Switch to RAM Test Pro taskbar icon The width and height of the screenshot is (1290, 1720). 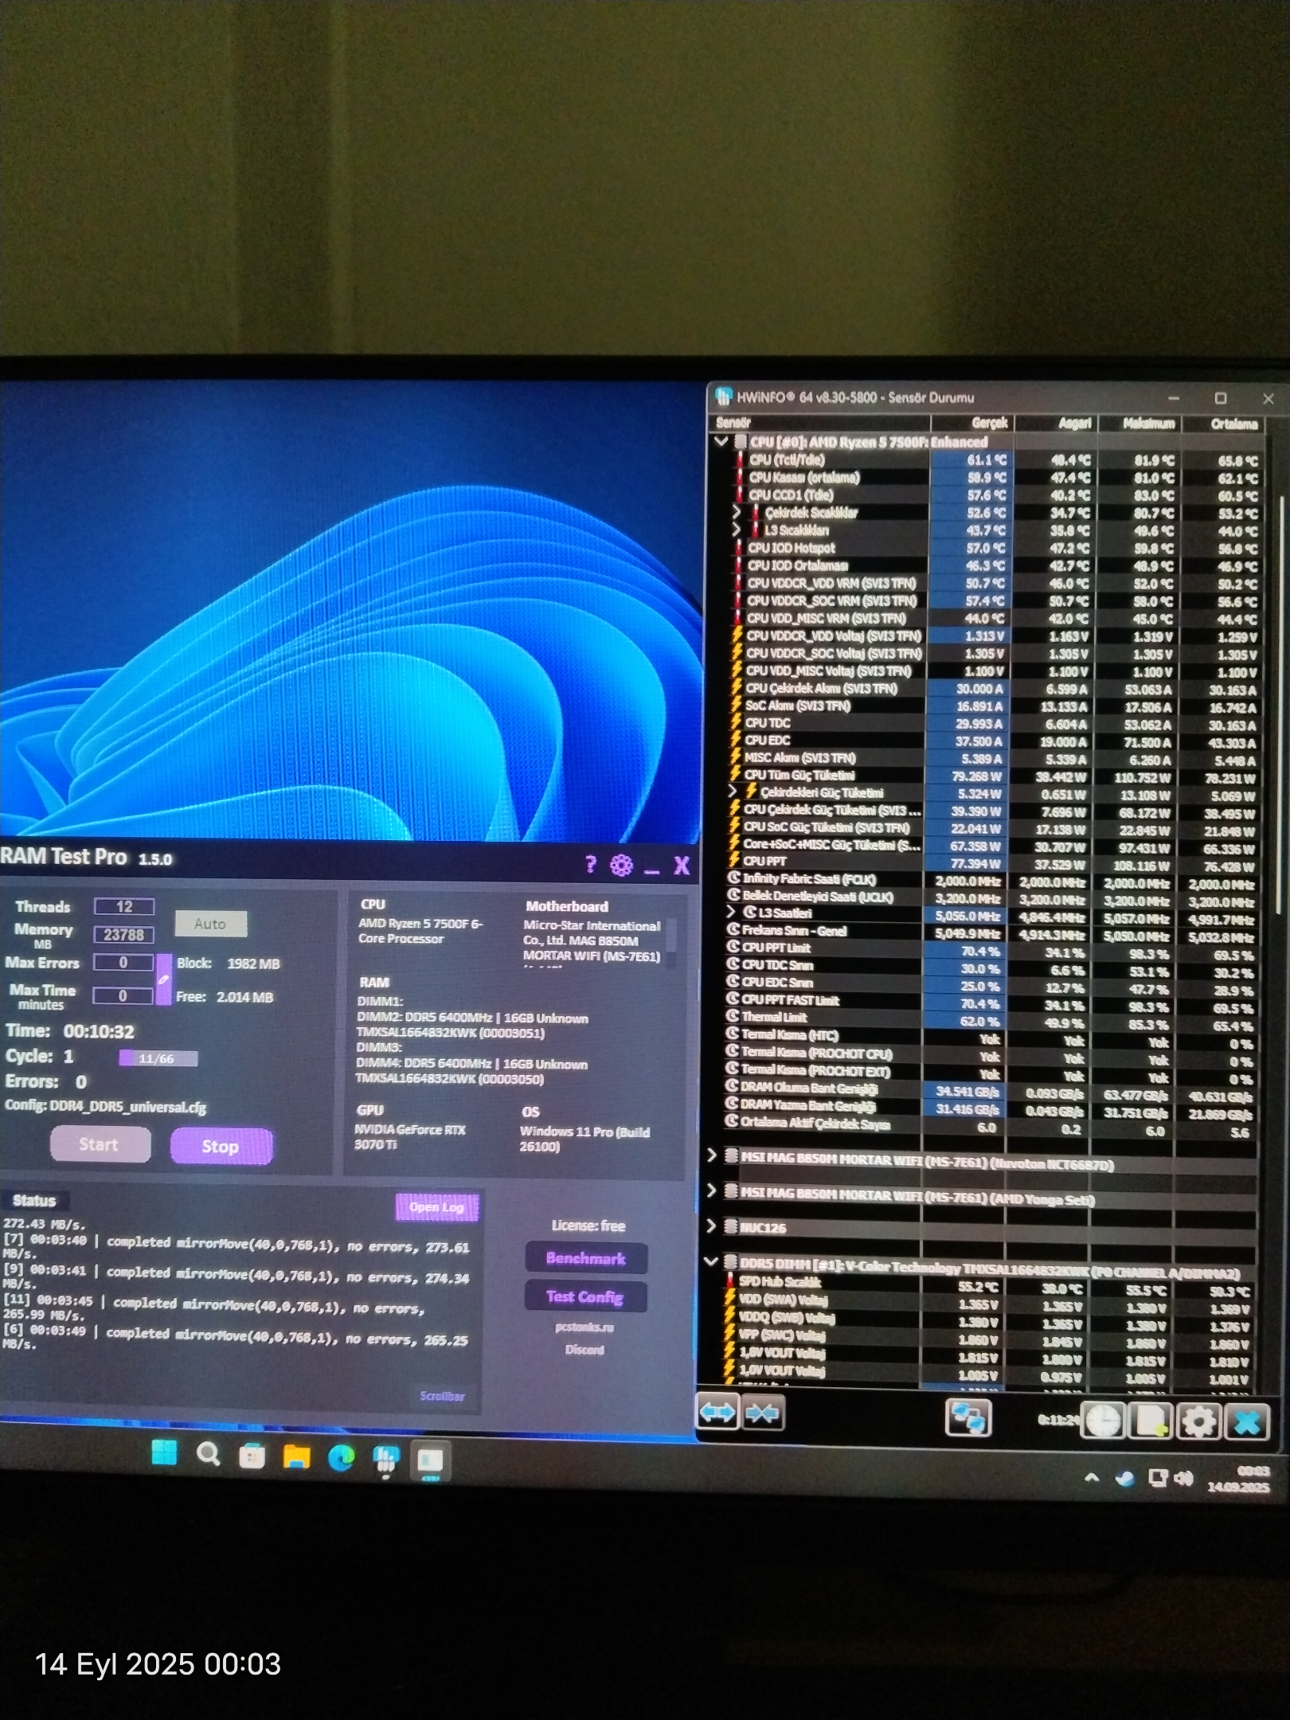coord(430,1460)
